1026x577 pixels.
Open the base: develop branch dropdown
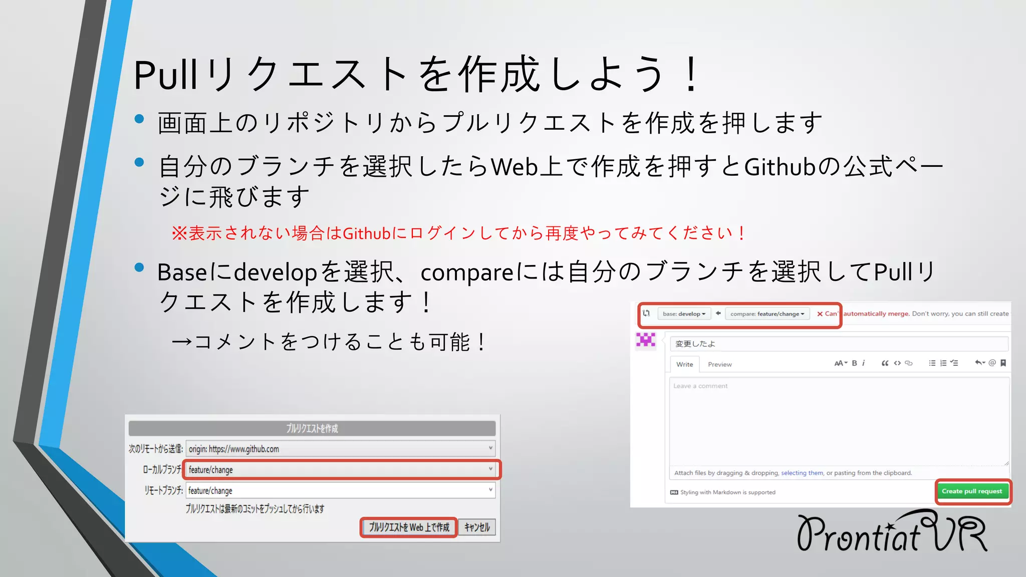coord(684,314)
